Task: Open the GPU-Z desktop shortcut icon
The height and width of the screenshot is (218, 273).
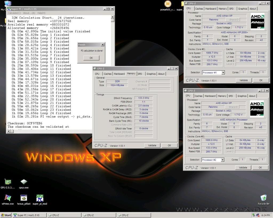Action: point(8,184)
